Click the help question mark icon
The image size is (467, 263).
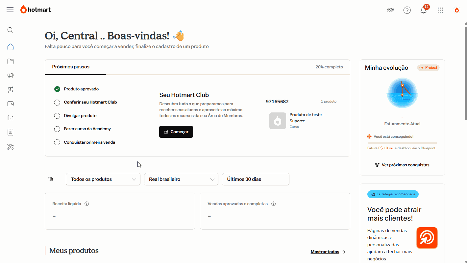pos(407,10)
